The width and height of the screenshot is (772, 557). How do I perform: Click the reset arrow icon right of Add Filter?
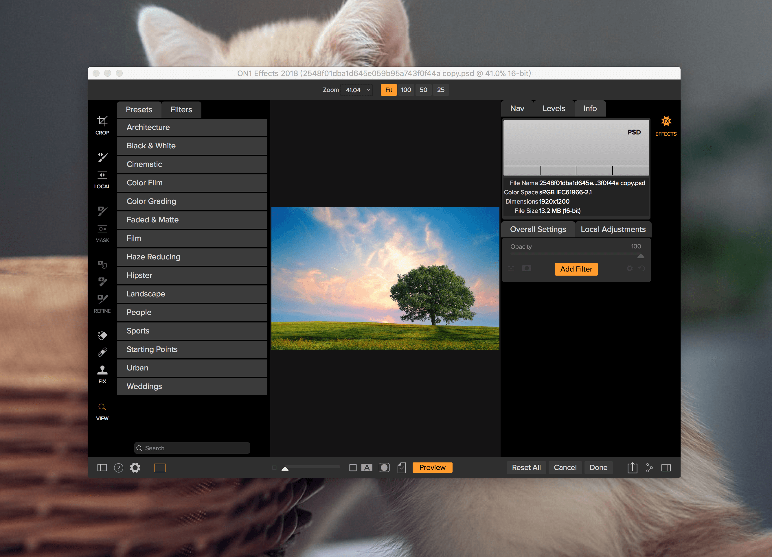tap(642, 268)
